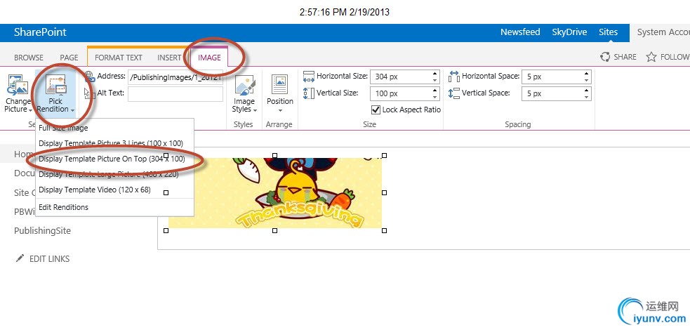690x330 pixels.
Task: Increase the Vertical Space value
Action: (x=586, y=90)
